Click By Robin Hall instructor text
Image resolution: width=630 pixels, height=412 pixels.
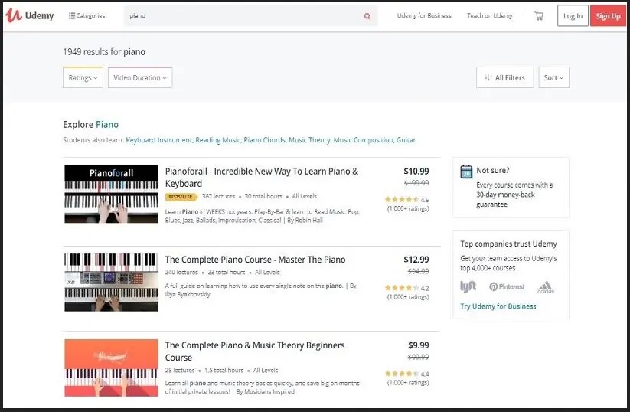(x=305, y=221)
